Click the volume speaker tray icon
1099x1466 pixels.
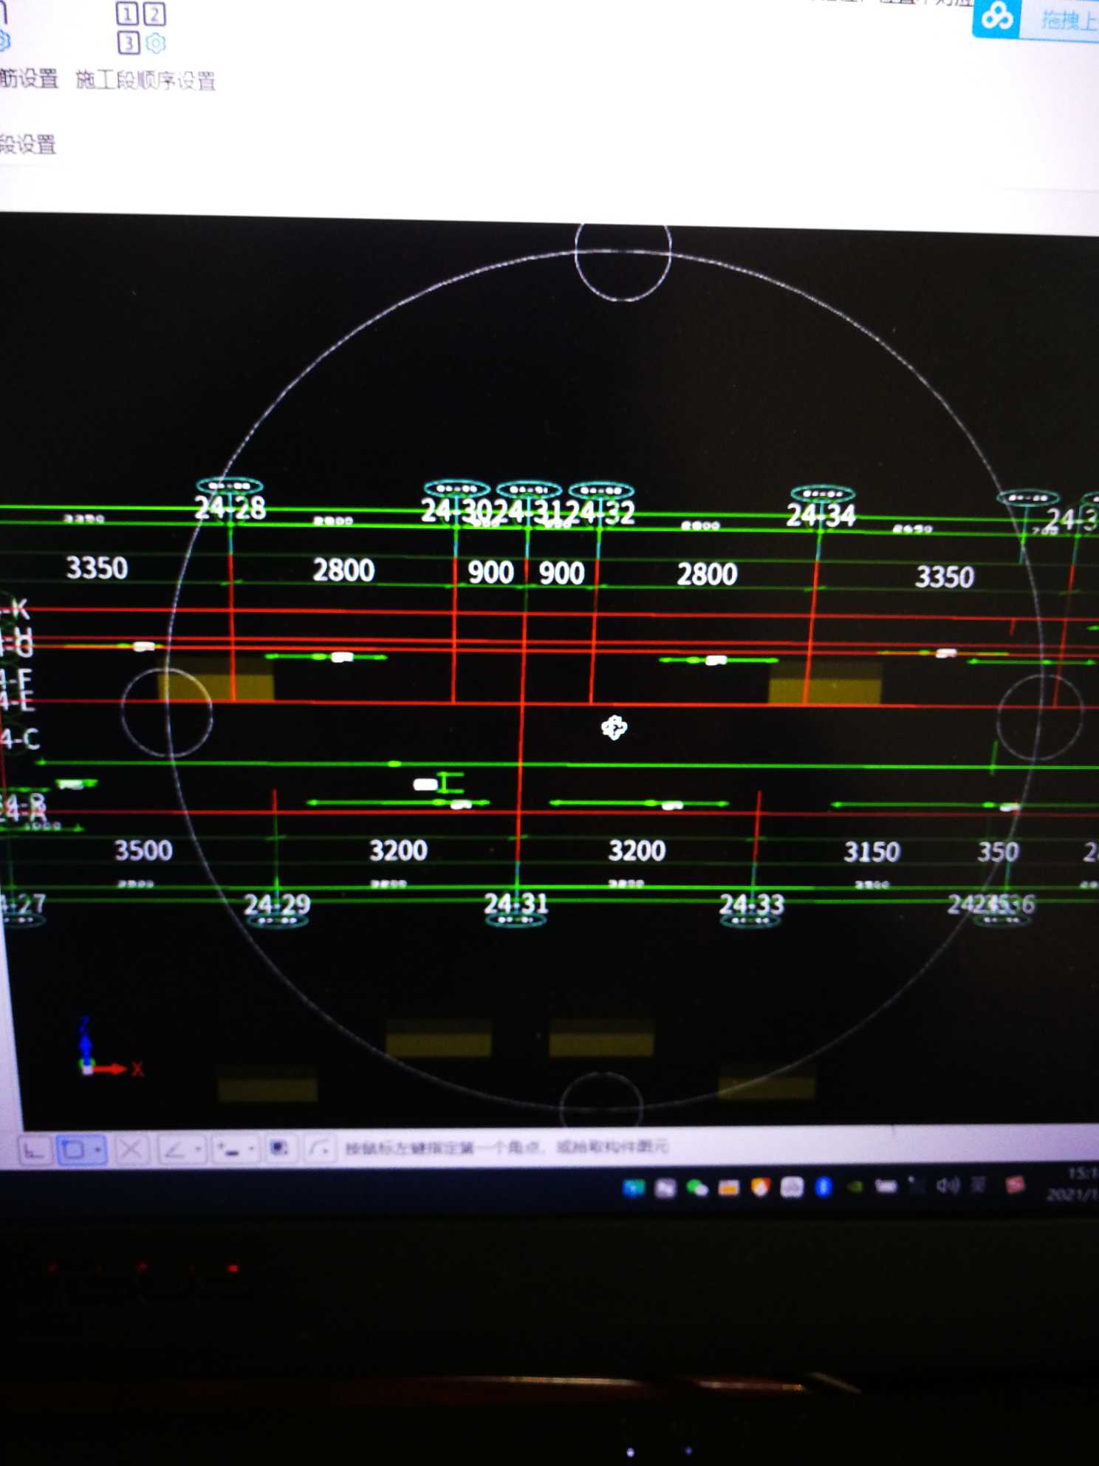[x=948, y=1185]
